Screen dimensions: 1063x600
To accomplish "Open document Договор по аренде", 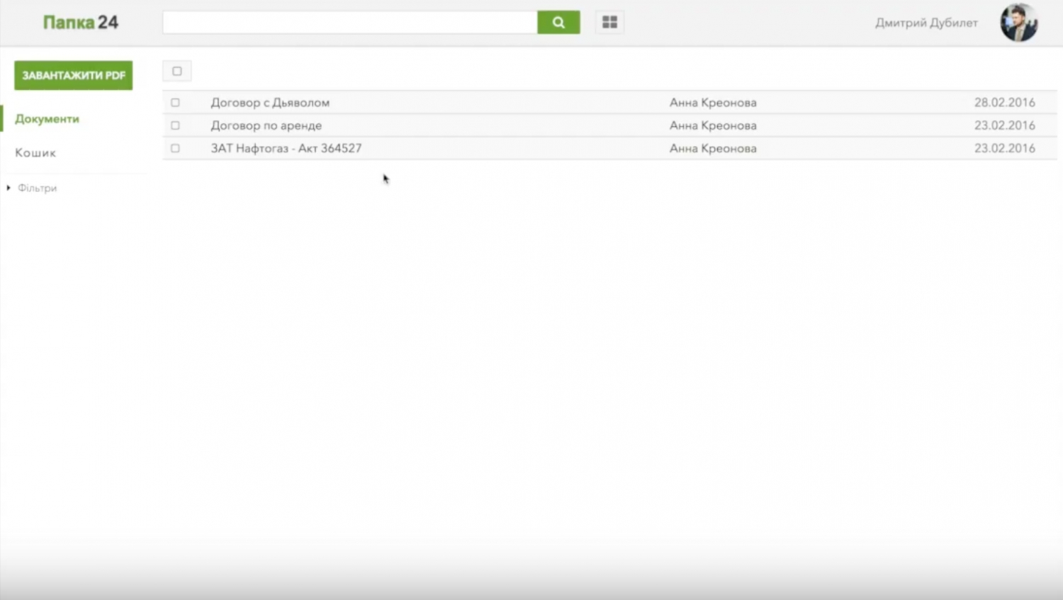I will (x=266, y=125).
